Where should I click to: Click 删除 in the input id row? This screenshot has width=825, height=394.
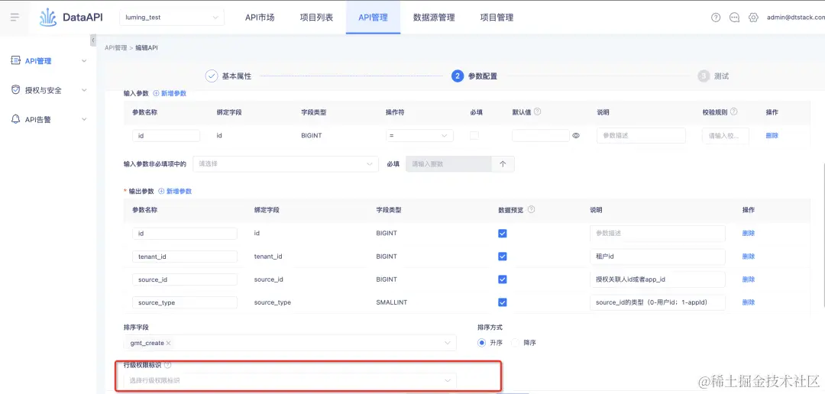tap(772, 136)
